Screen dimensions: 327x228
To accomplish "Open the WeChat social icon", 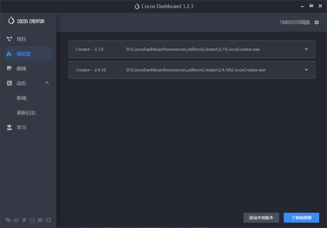I will pyautogui.click(x=8, y=220).
